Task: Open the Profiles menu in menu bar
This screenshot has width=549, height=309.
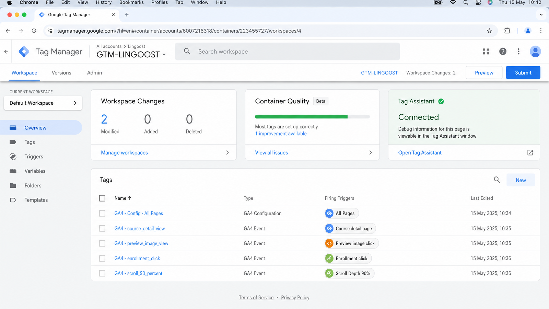Action: tap(160, 2)
